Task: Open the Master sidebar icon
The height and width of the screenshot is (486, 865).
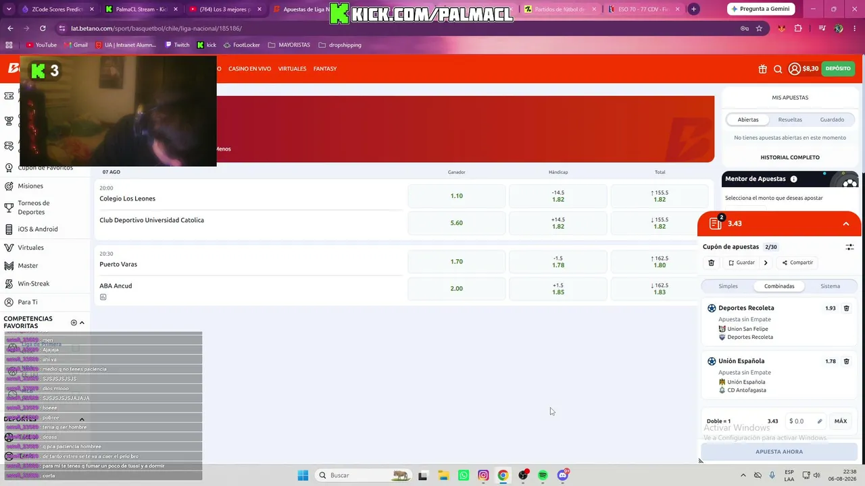Action: 9,266
